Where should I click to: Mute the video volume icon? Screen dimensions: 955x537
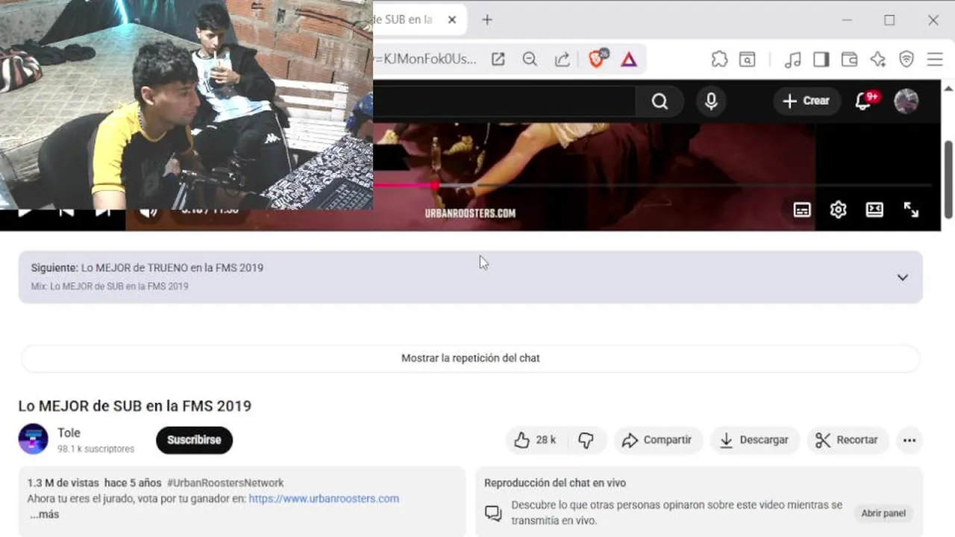point(148,213)
